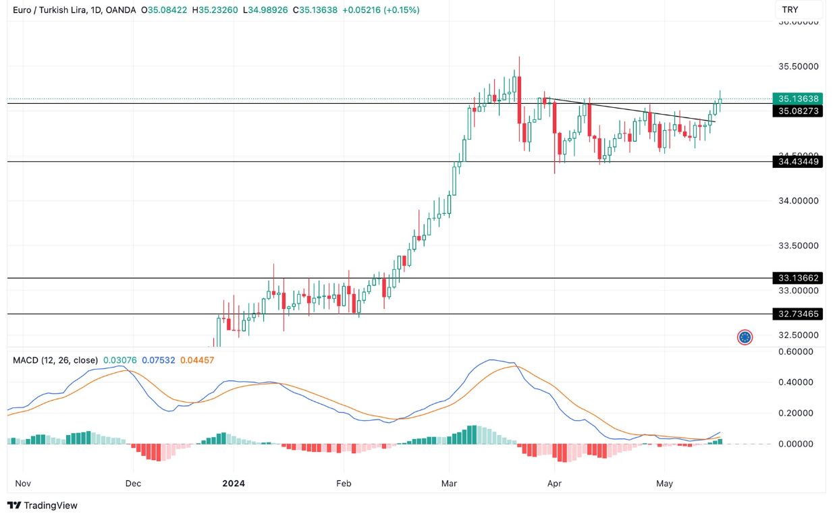833x518 pixels.
Task: Click the price level label 34.43449
Action: (x=799, y=162)
